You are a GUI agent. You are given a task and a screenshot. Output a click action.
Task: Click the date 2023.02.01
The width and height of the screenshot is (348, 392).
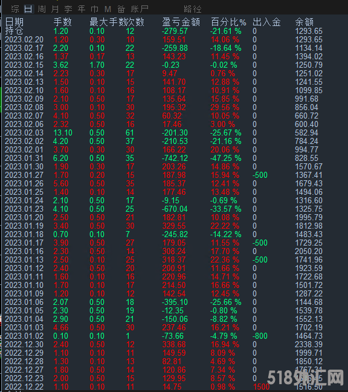(x=24, y=150)
